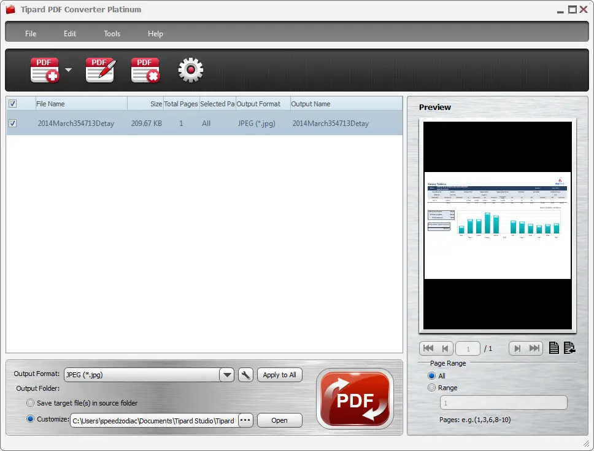Click the output settings wrench icon
Screen dimensions: 594x451
(245, 375)
